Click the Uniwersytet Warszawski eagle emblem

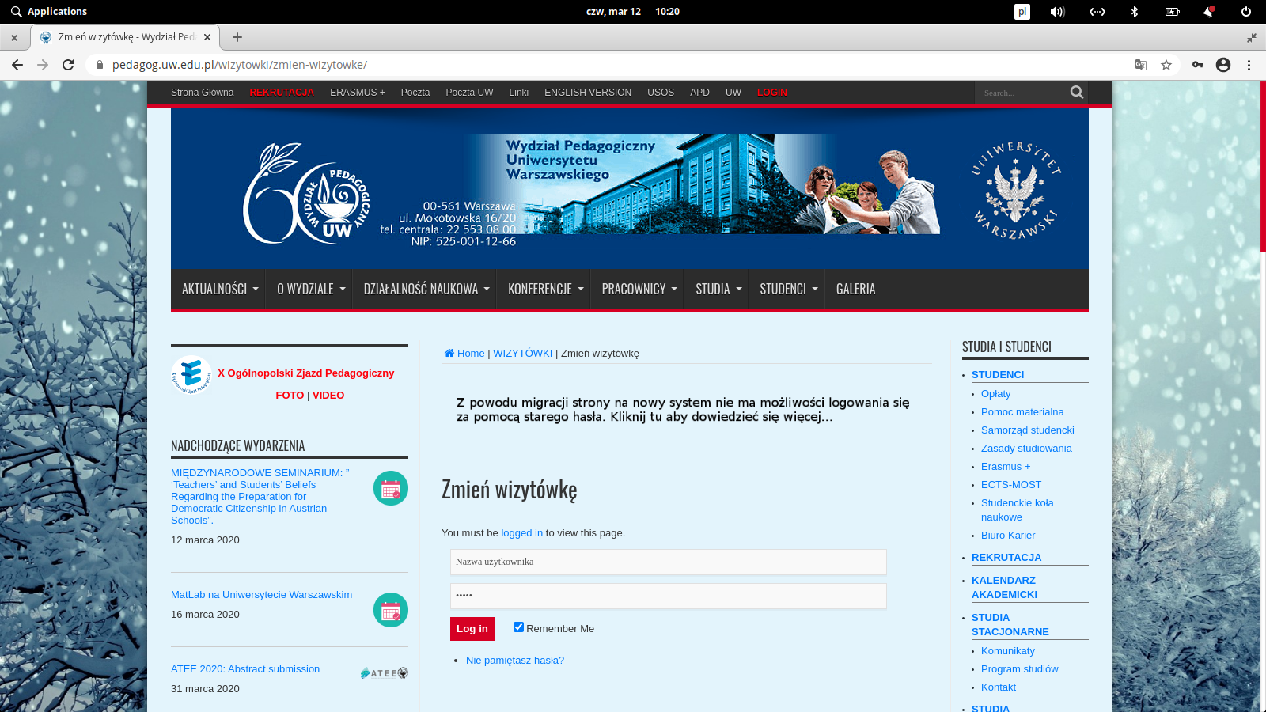click(1016, 191)
